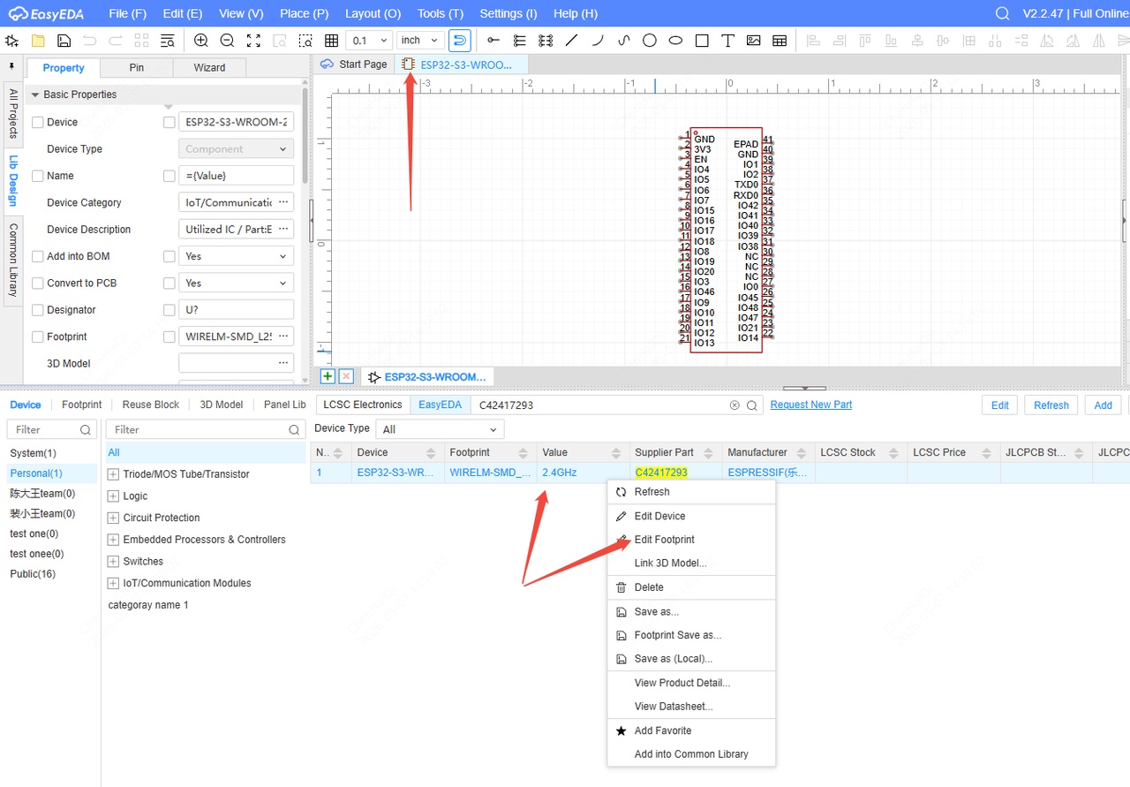Click the Designator input field showing U?
The image size is (1130, 787).
click(236, 310)
